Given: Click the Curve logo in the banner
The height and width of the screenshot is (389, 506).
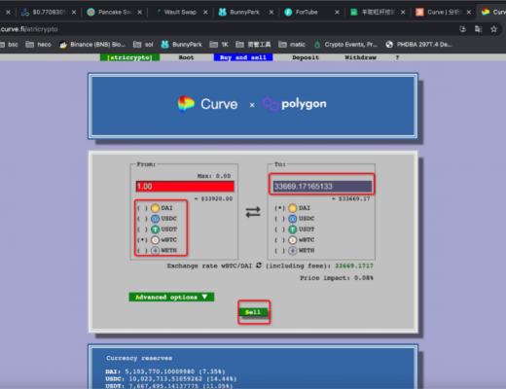Looking at the screenshot, I should point(207,104).
